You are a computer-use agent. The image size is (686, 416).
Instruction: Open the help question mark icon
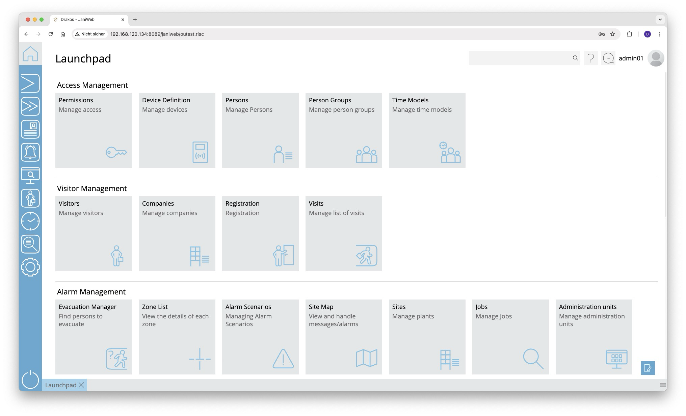[591, 58]
